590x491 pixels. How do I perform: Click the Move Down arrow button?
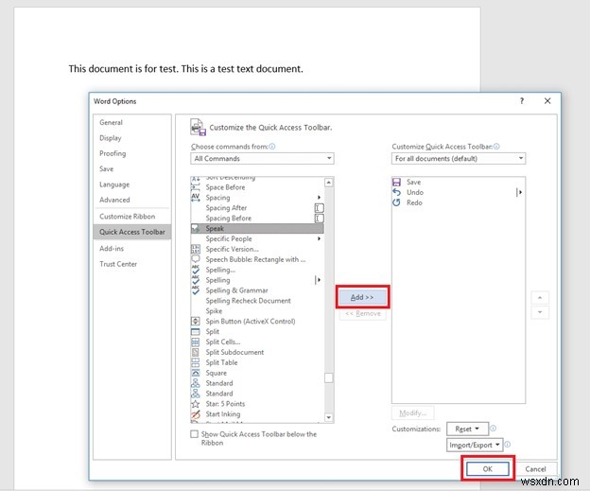click(540, 312)
